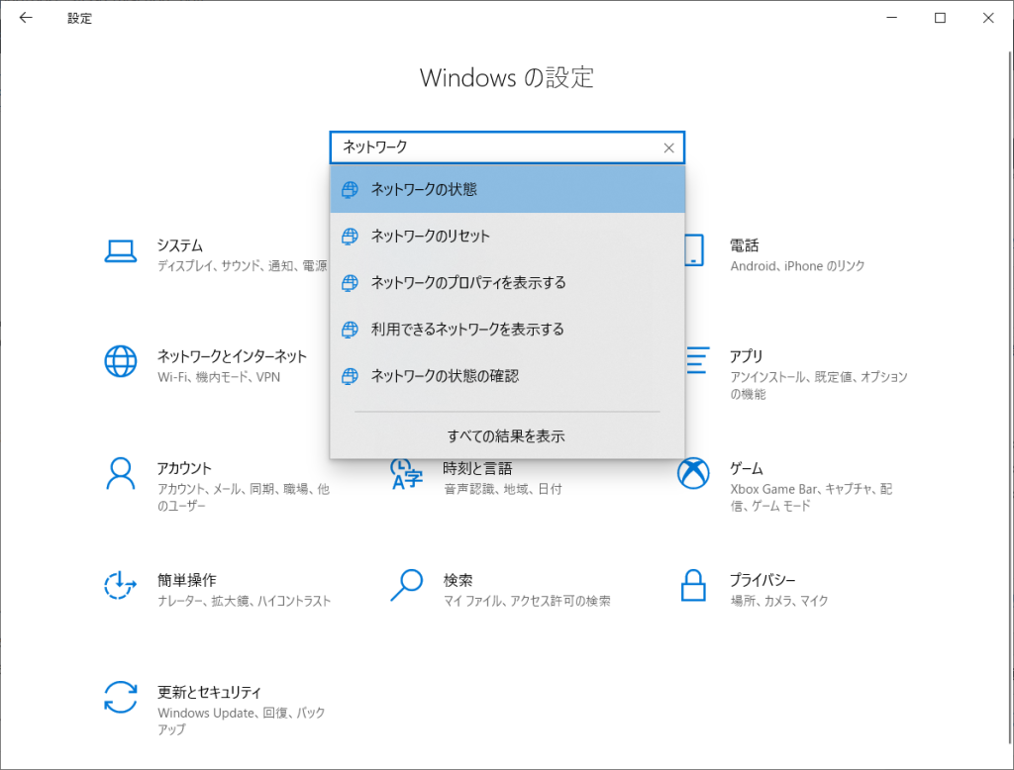Click ナレーター、拡大鏡、ハイコントラスト description text
The width and height of the screenshot is (1014, 770).
tap(244, 601)
